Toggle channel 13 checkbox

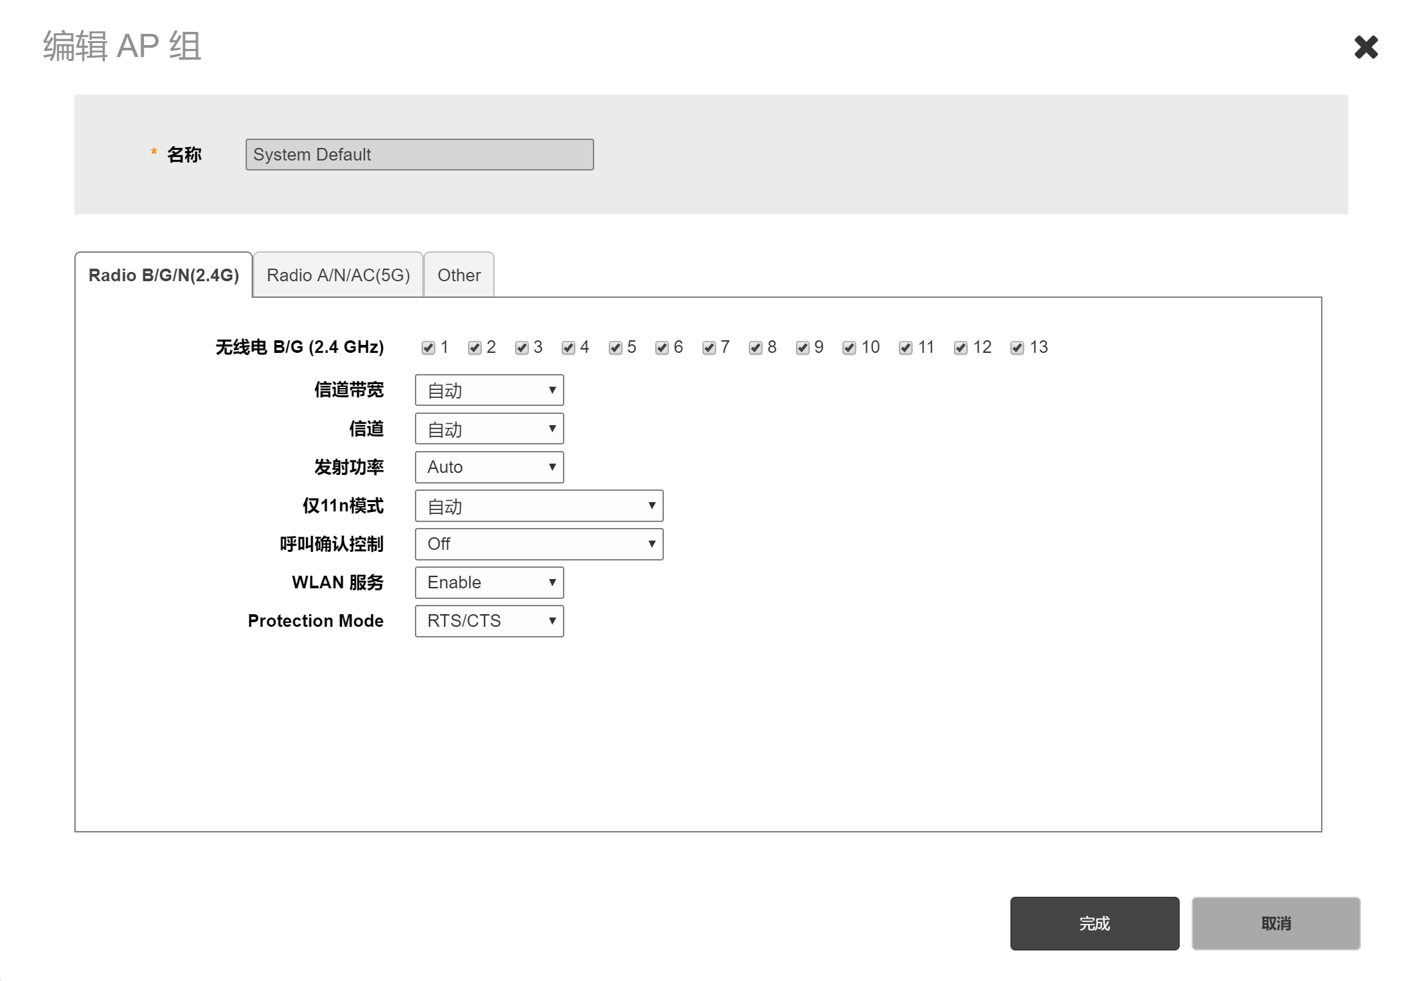click(x=1017, y=348)
